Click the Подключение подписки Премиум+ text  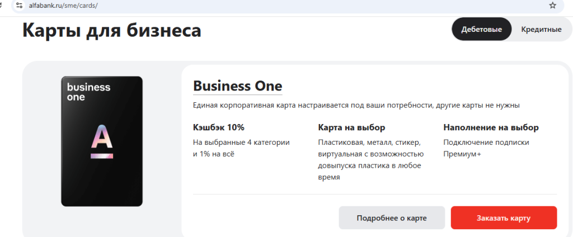point(486,148)
